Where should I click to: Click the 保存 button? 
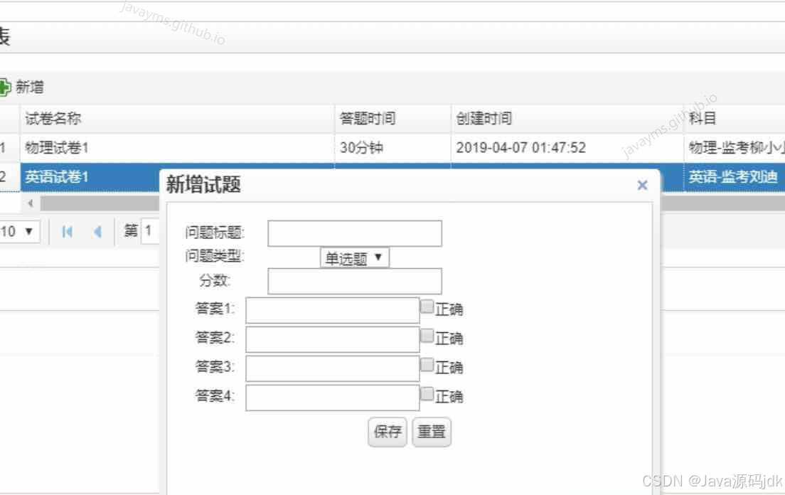[x=387, y=432]
